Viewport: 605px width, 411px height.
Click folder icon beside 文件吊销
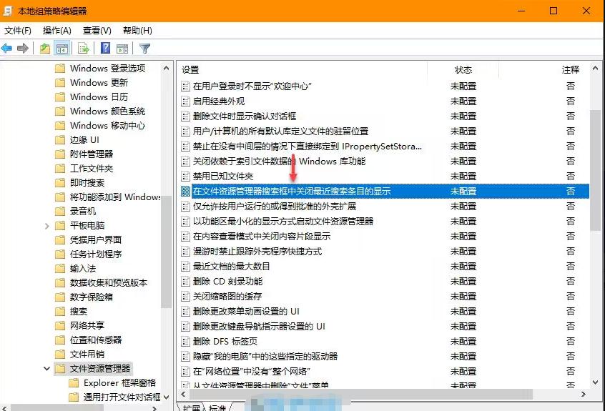pos(60,355)
